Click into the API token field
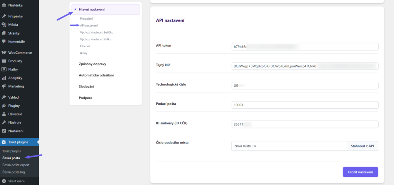The image size is (394, 185). click(305, 46)
